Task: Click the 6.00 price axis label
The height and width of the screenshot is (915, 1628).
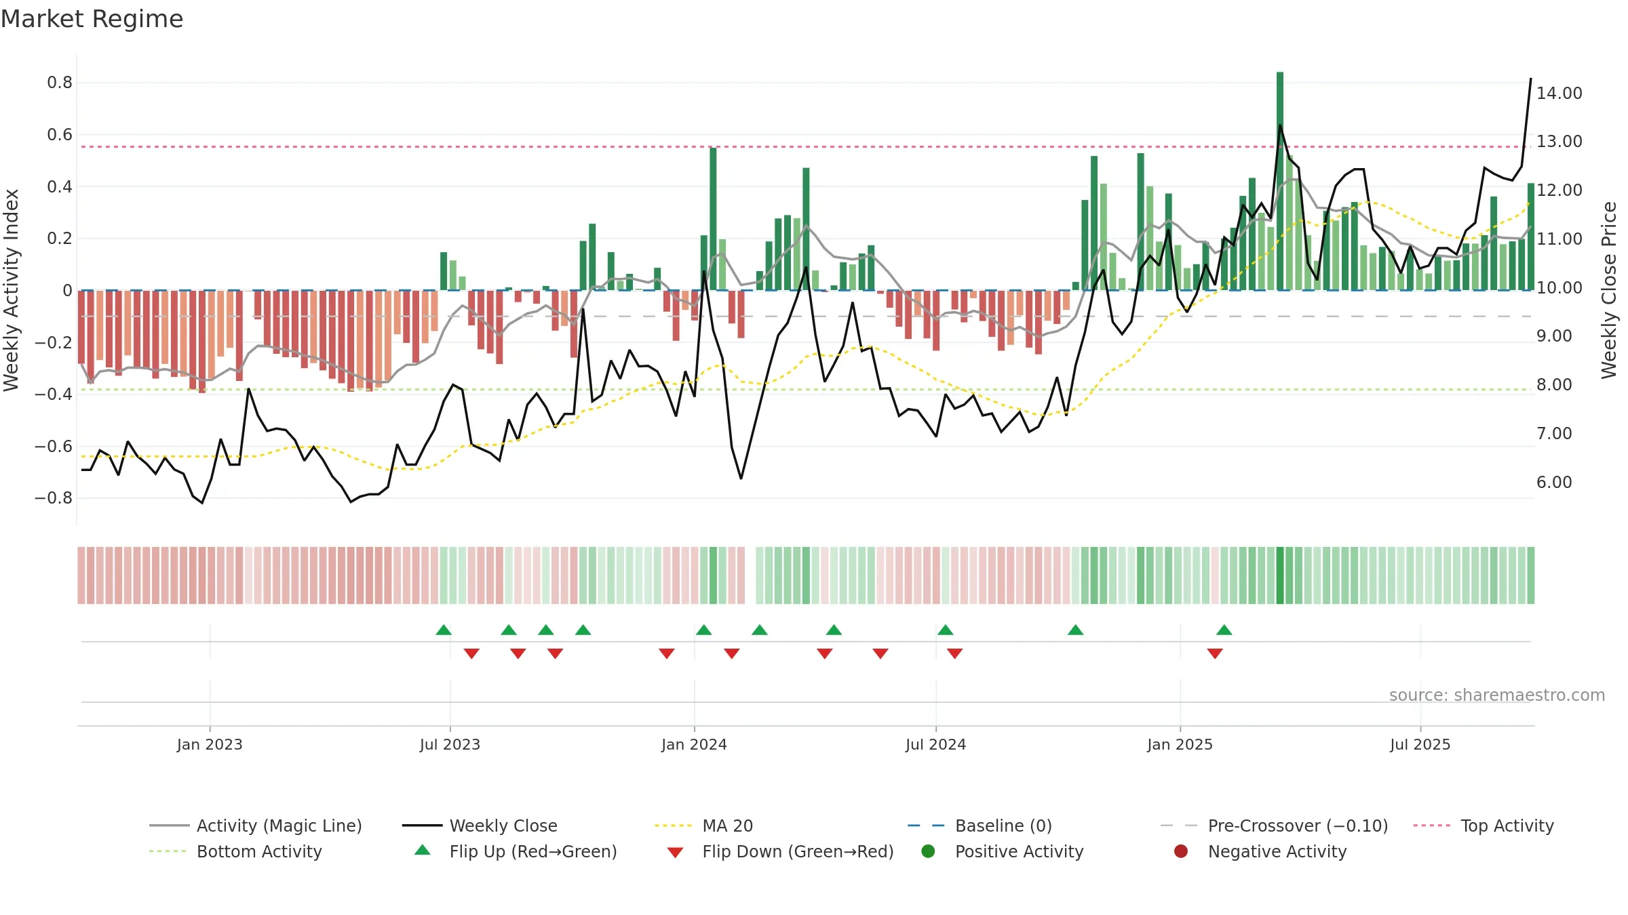Action: tap(1554, 482)
